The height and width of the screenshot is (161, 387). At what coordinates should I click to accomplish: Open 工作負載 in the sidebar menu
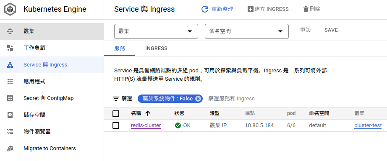coord(52,48)
